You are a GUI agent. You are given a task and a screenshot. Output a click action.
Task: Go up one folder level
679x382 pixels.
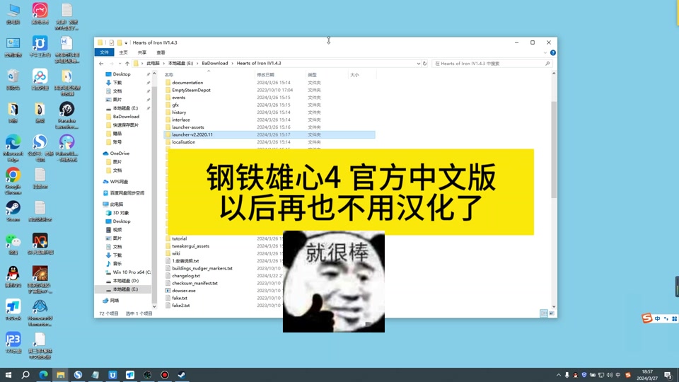pos(127,64)
